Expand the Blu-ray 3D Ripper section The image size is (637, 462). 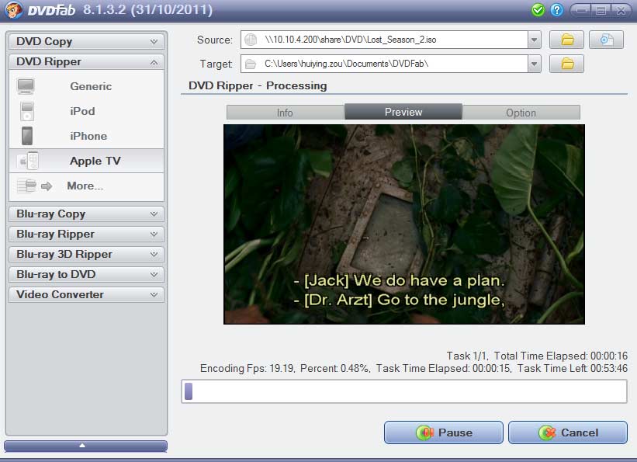coord(87,254)
